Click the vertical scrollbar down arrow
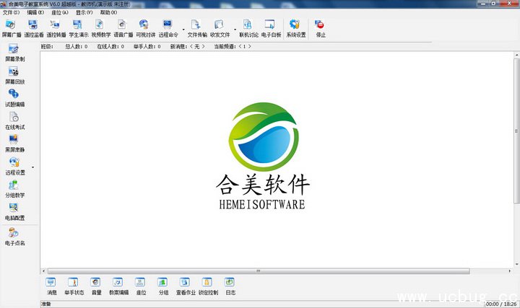 click(x=516, y=264)
